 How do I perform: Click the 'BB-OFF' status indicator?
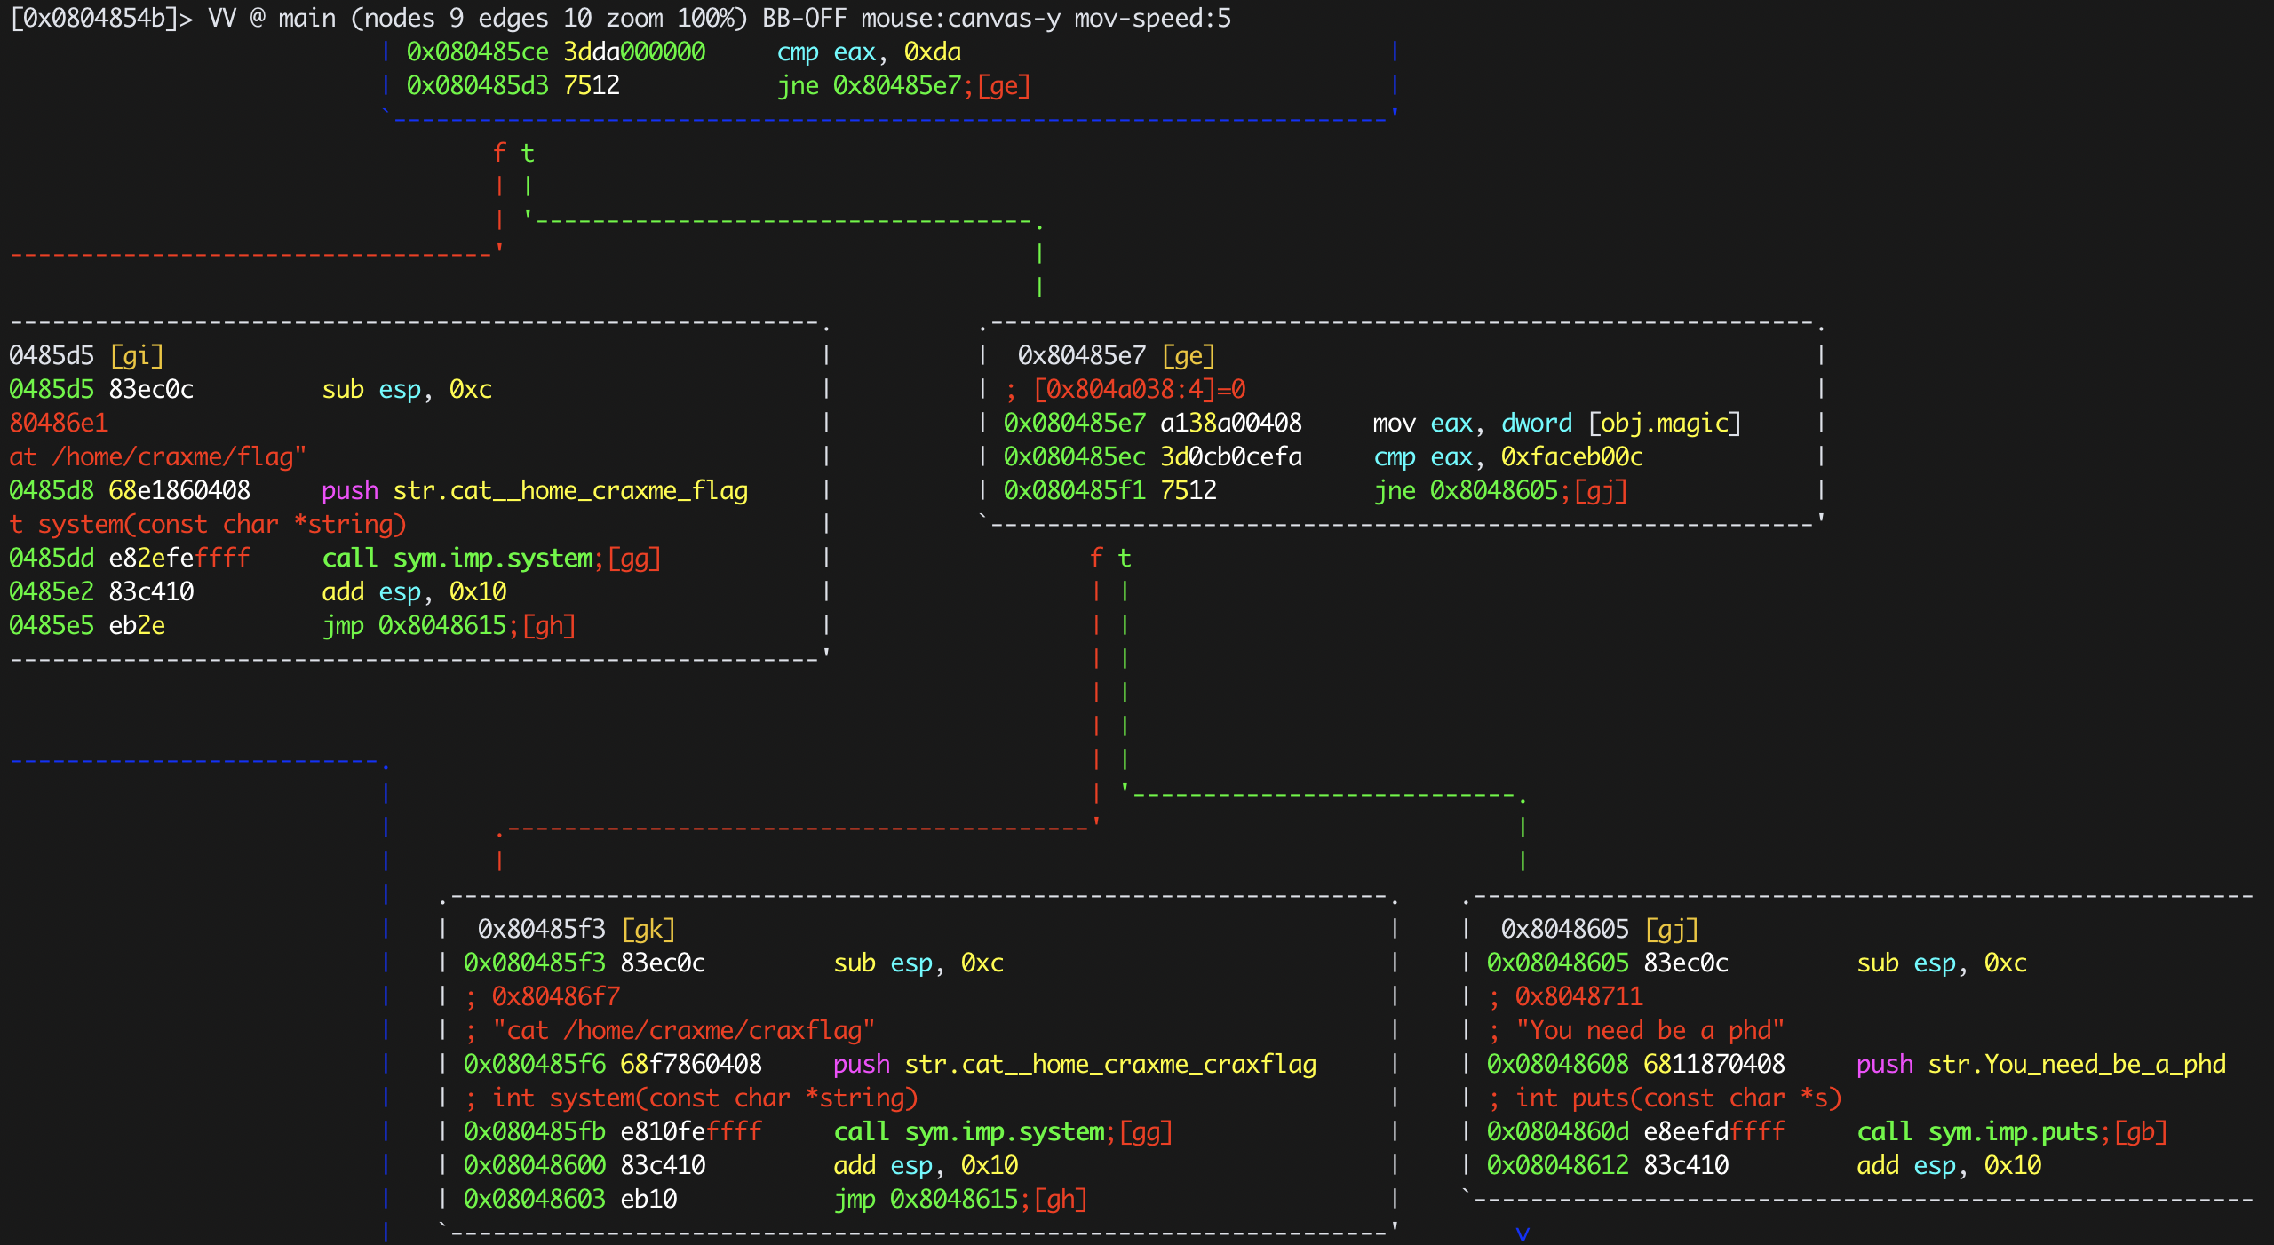click(805, 18)
